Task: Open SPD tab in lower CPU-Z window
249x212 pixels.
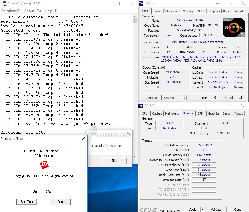Action: pyautogui.click(x=201, y=113)
